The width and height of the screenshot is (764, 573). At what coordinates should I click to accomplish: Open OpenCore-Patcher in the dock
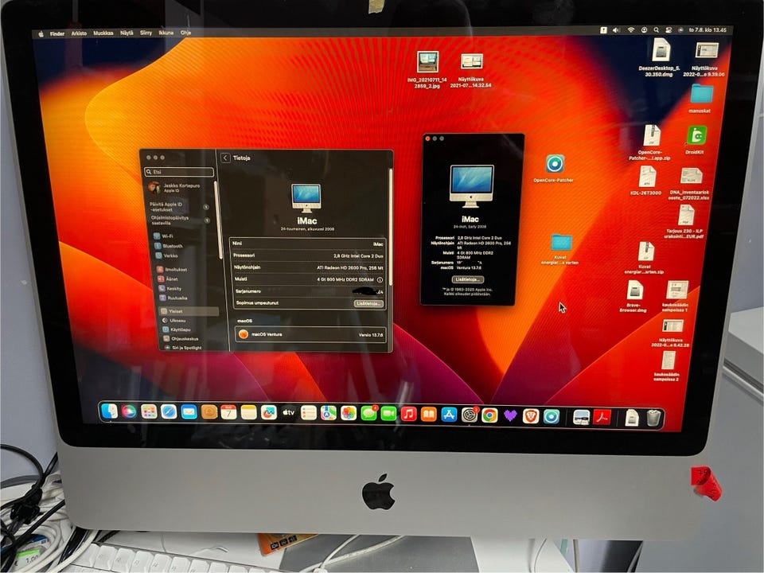(551, 416)
